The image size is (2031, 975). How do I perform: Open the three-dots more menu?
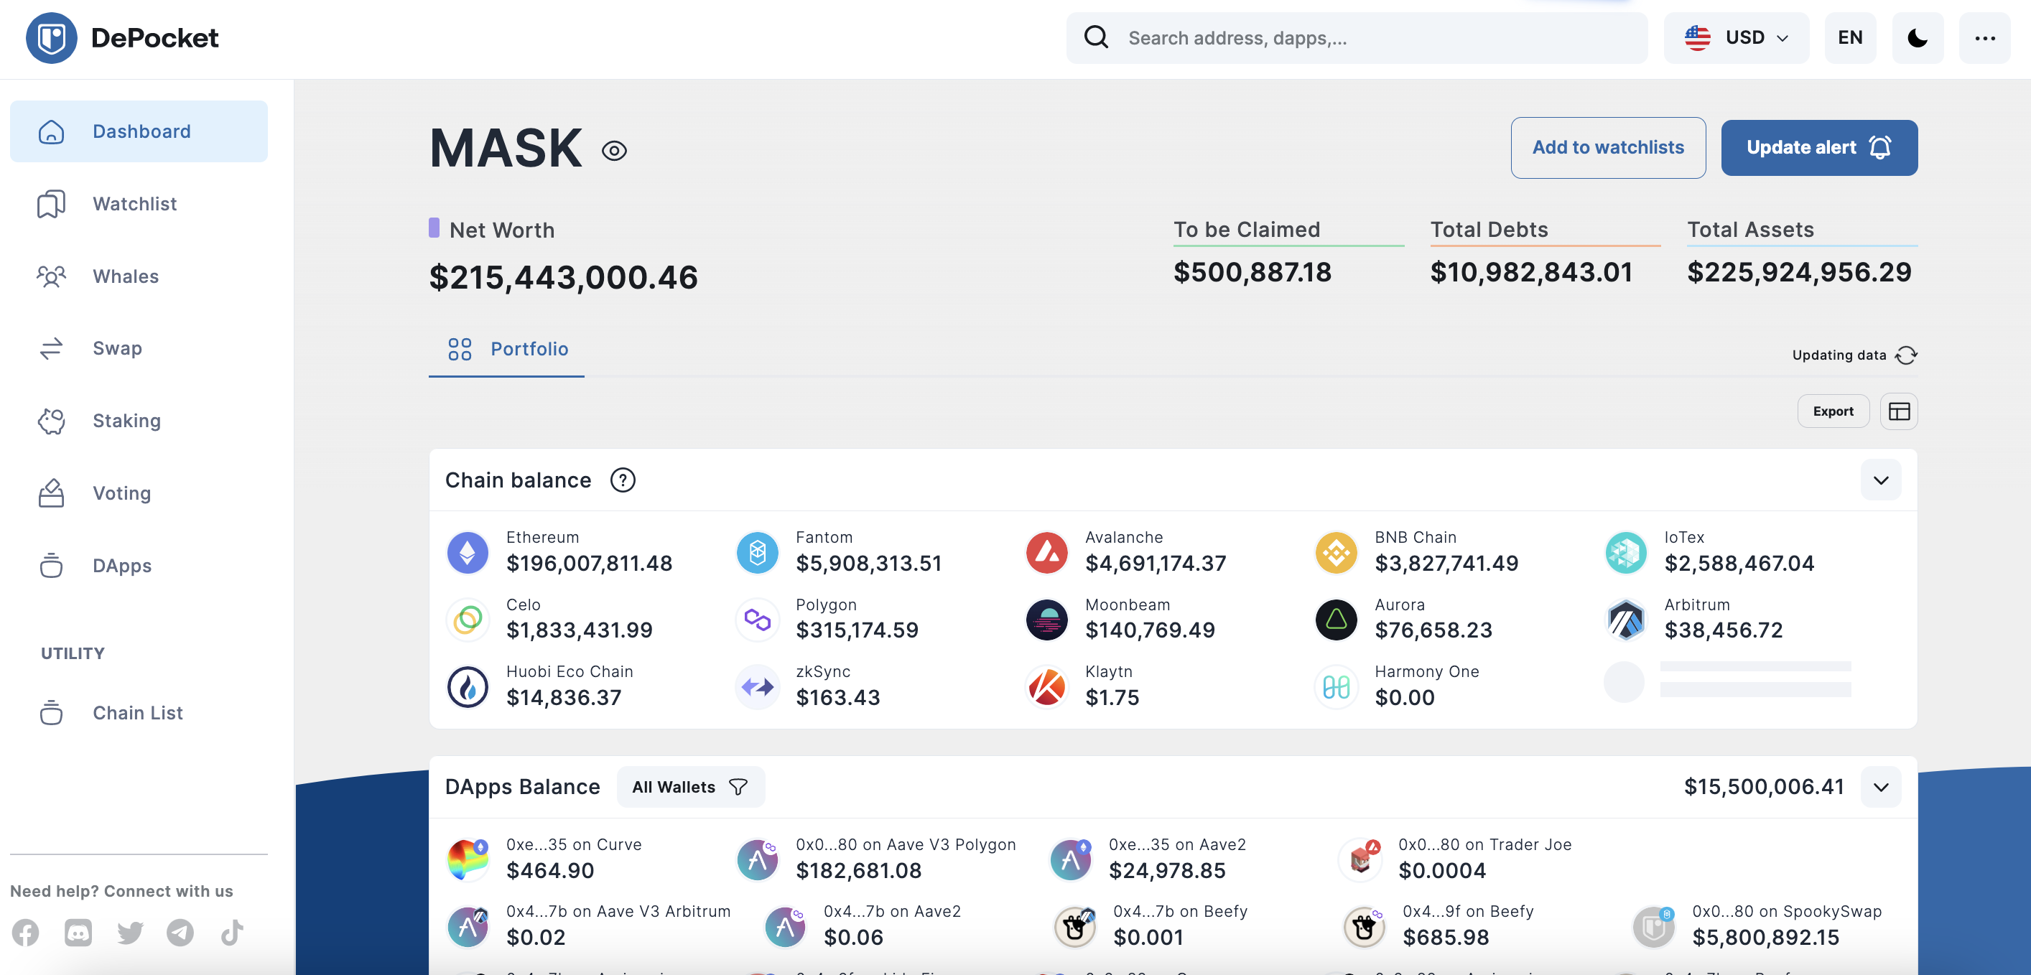(1984, 38)
